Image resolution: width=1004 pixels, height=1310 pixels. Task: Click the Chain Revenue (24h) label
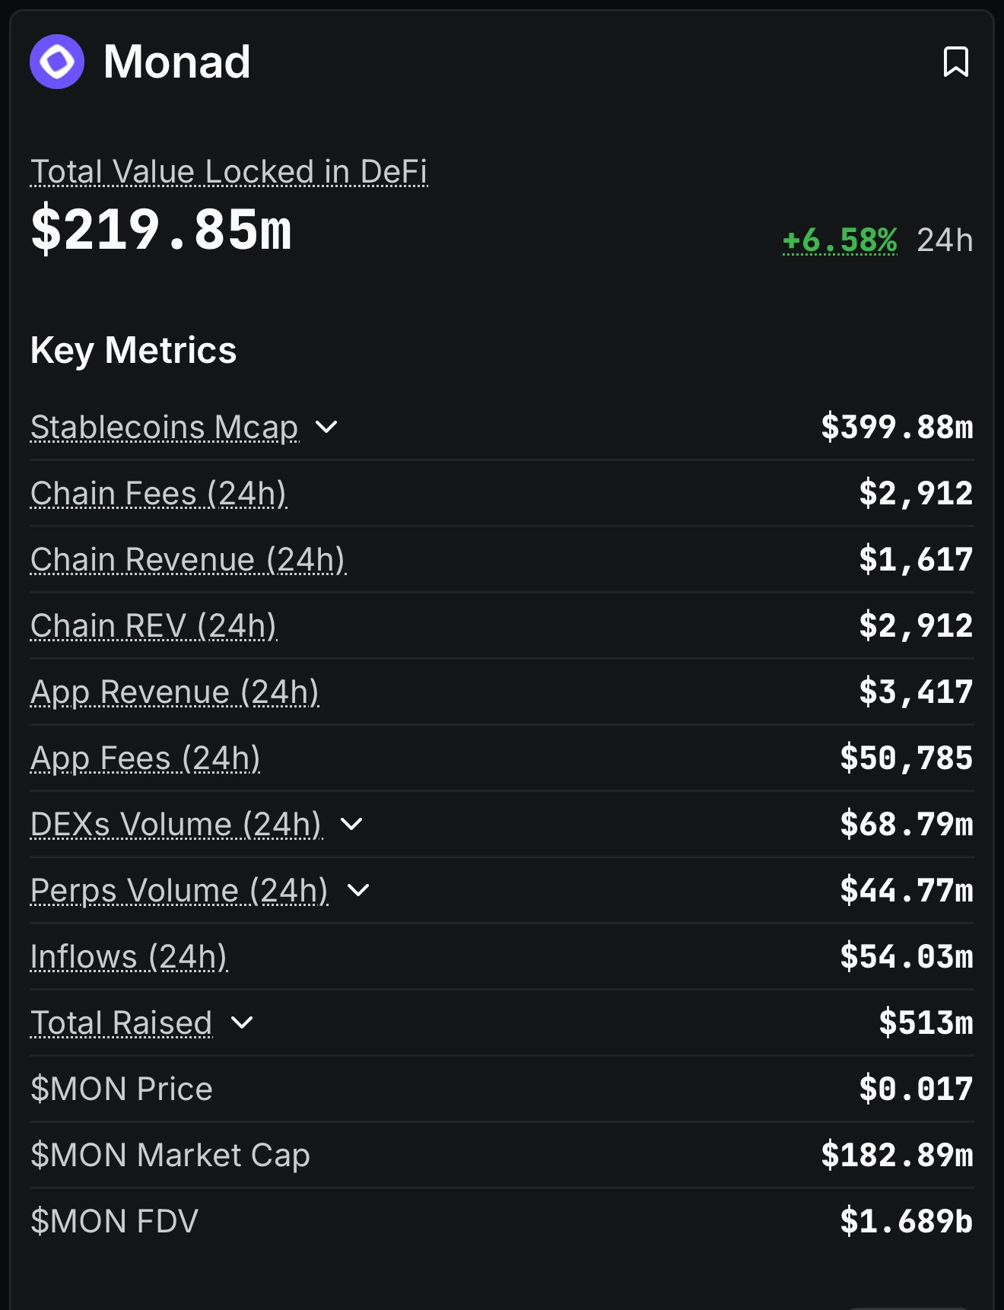(x=188, y=560)
